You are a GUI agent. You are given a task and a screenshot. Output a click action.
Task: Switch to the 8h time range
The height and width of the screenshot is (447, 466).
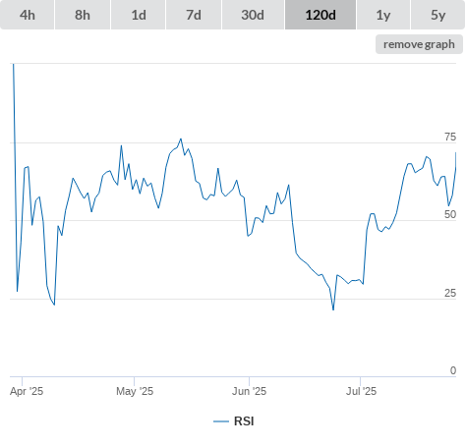83,15
